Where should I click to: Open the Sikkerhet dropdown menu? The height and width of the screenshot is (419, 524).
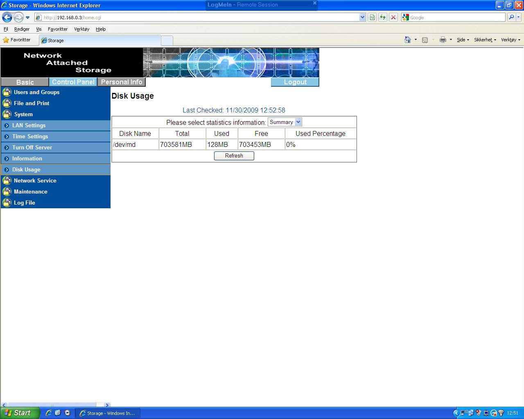pyautogui.click(x=485, y=40)
